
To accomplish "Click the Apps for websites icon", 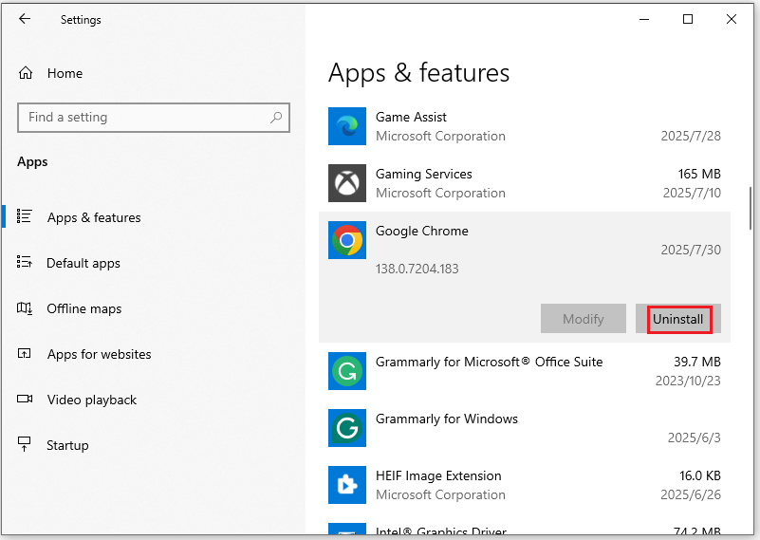I will pyautogui.click(x=25, y=353).
